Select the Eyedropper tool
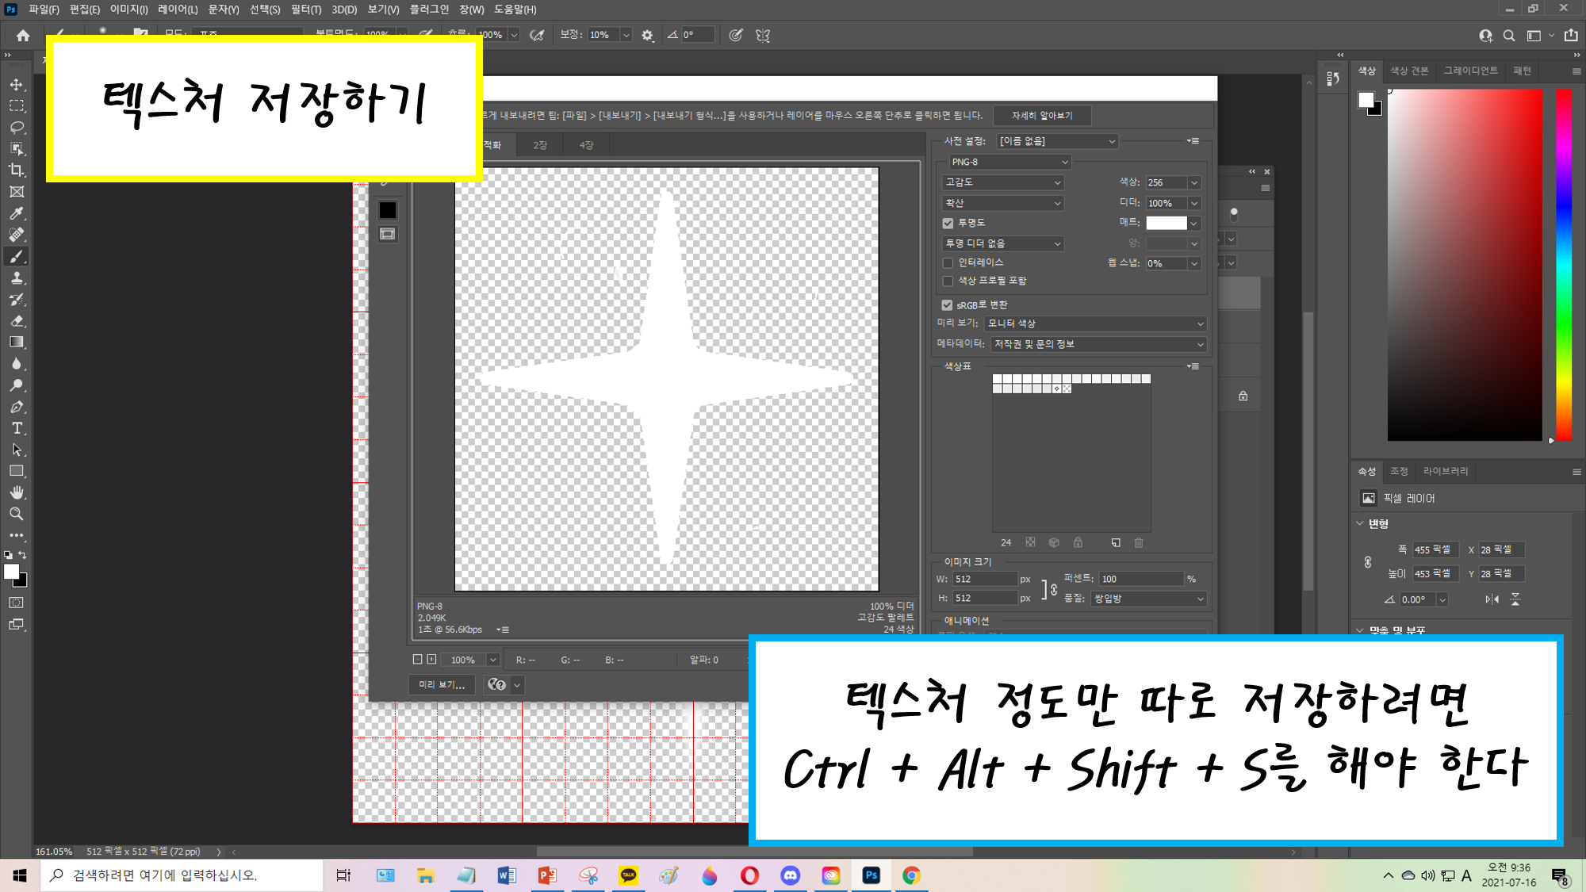 17,213
